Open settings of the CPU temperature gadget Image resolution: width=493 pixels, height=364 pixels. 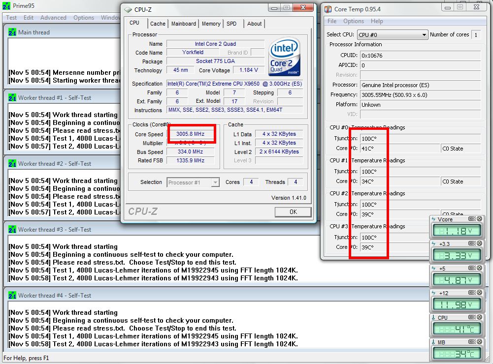tap(472, 317)
